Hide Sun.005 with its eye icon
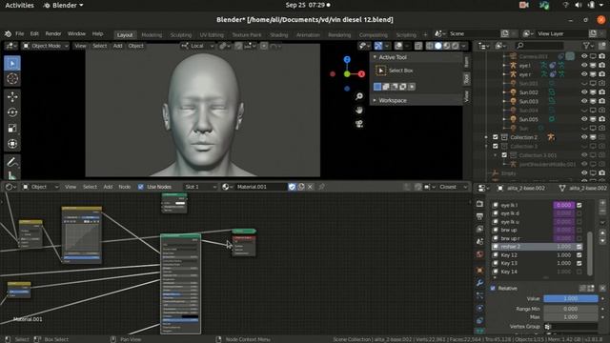The image size is (610, 343). pyautogui.click(x=584, y=119)
